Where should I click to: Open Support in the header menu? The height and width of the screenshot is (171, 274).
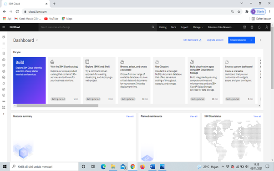tap(184, 27)
